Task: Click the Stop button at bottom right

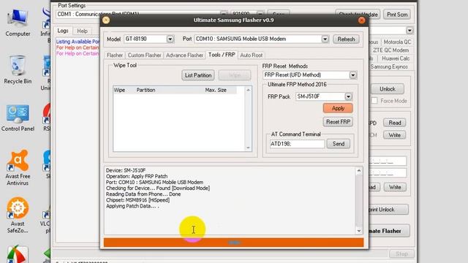Action: click(401, 254)
